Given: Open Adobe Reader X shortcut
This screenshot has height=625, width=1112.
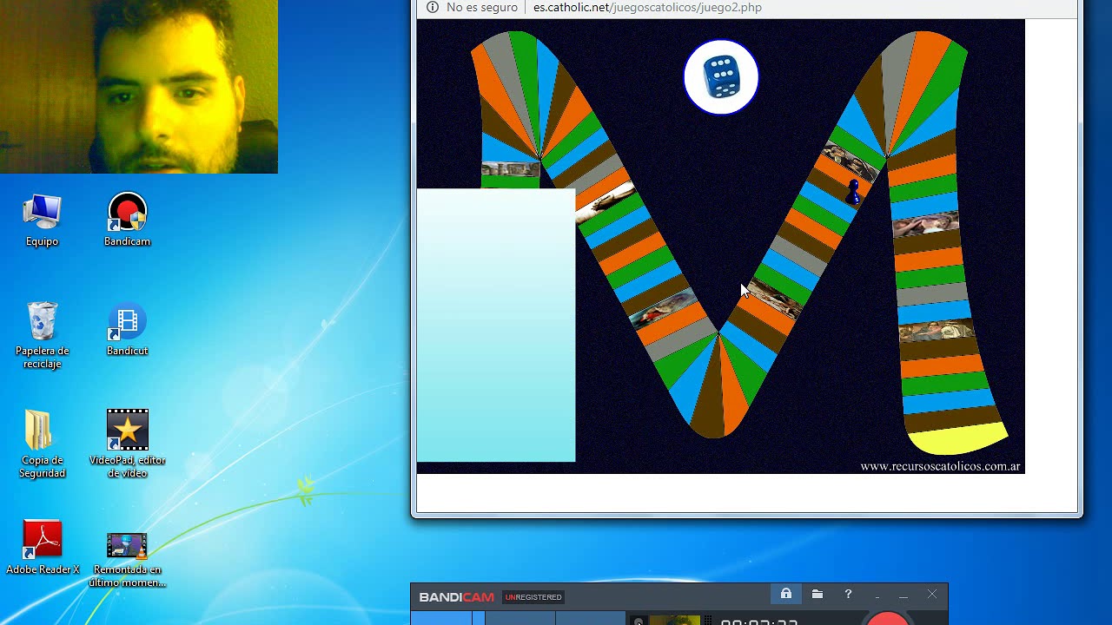Looking at the screenshot, I should [x=42, y=547].
